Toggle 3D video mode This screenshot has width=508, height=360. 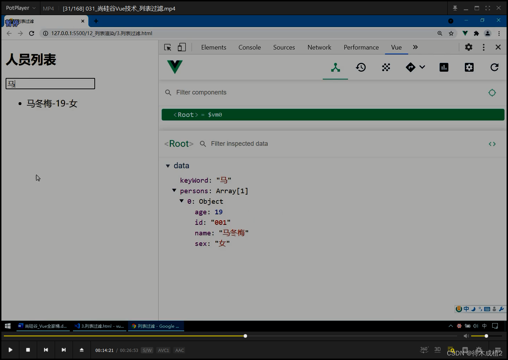click(437, 349)
